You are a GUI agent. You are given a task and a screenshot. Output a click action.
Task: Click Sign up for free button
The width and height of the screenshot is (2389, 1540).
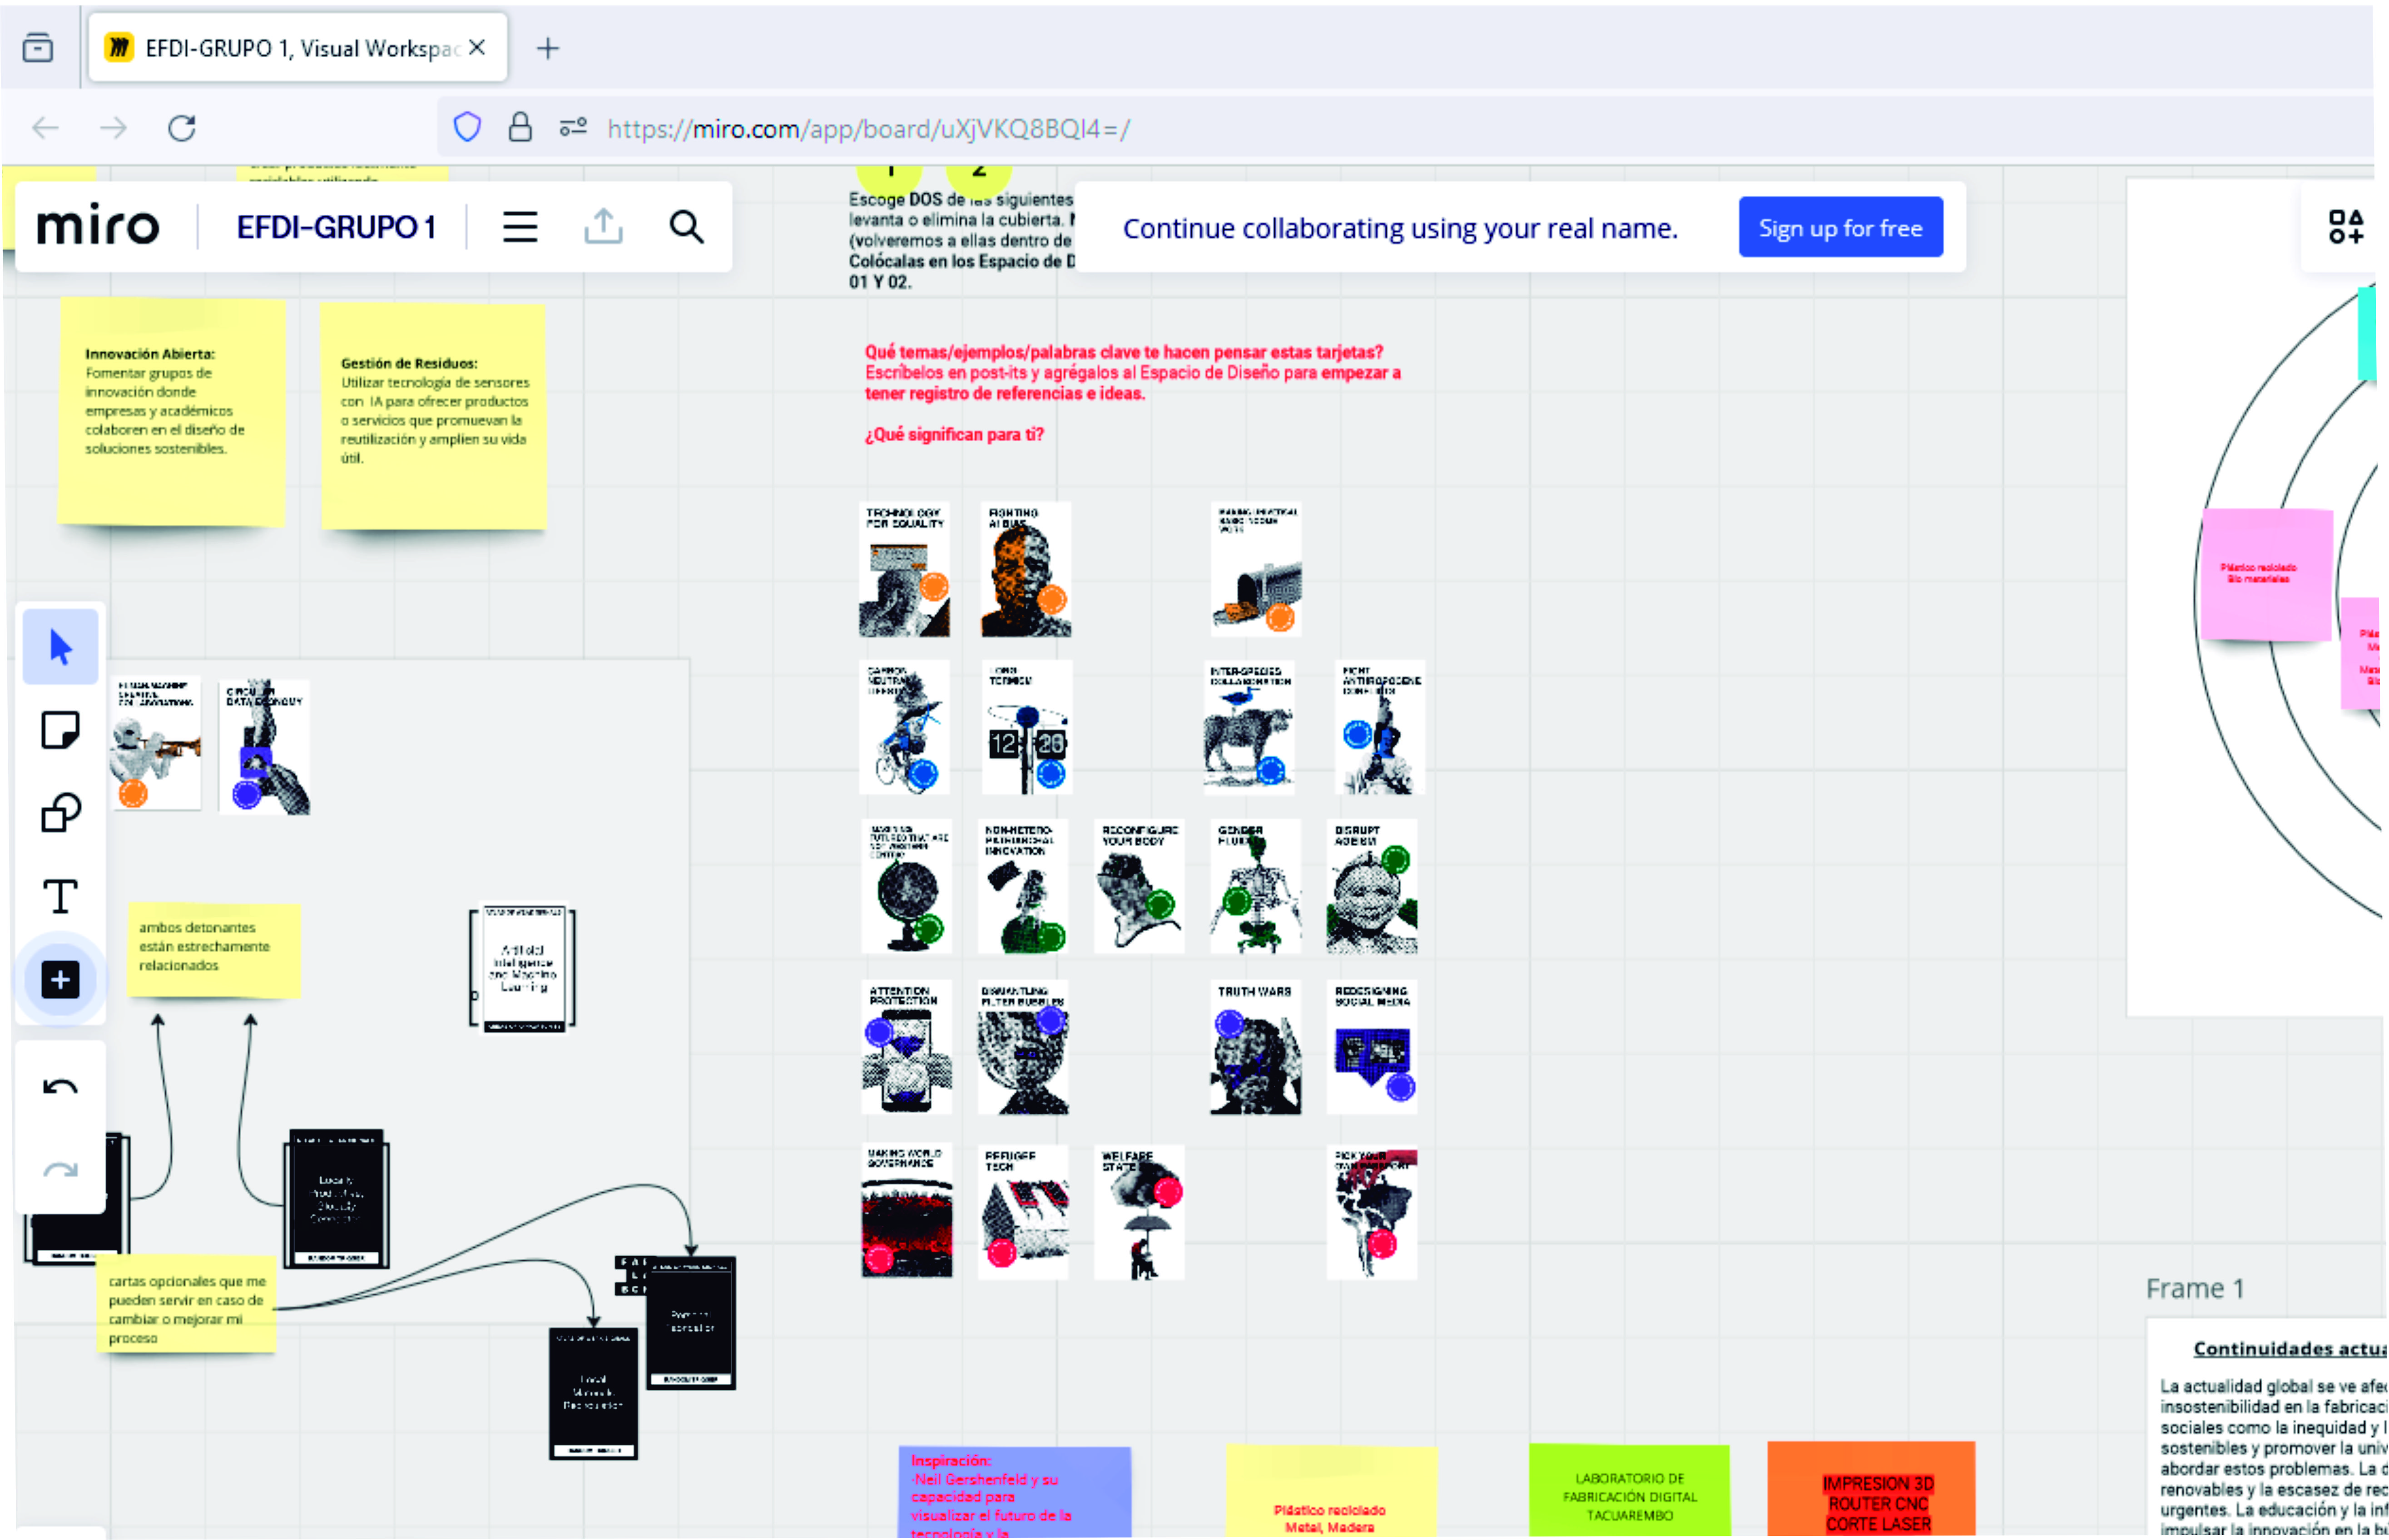tap(1841, 228)
